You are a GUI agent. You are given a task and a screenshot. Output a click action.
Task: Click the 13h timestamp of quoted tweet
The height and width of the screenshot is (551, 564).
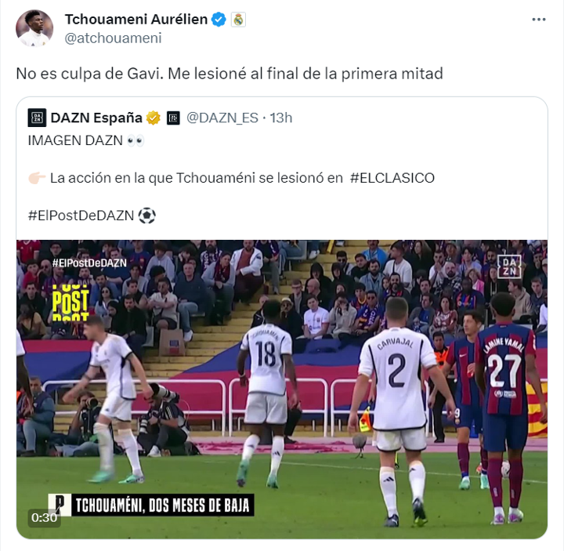[x=281, y=118]
